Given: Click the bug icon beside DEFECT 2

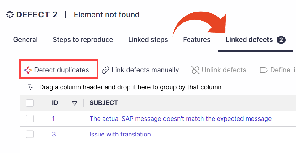Looking at the screenshot, I should point(10,14).
